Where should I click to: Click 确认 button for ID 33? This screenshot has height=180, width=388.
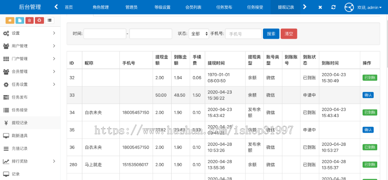pyautogui.click(x=368, y=95)
